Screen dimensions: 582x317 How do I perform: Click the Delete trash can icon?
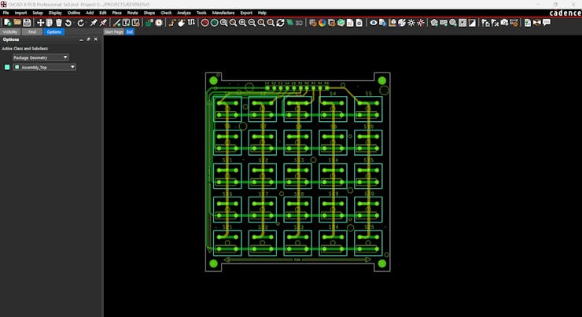coord(59,23)
